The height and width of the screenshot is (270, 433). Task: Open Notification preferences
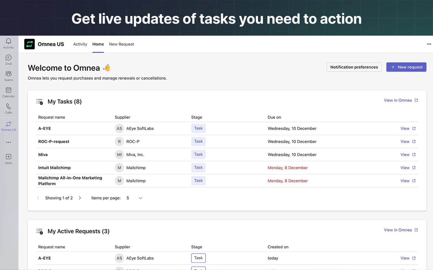[x=354, y=67]
